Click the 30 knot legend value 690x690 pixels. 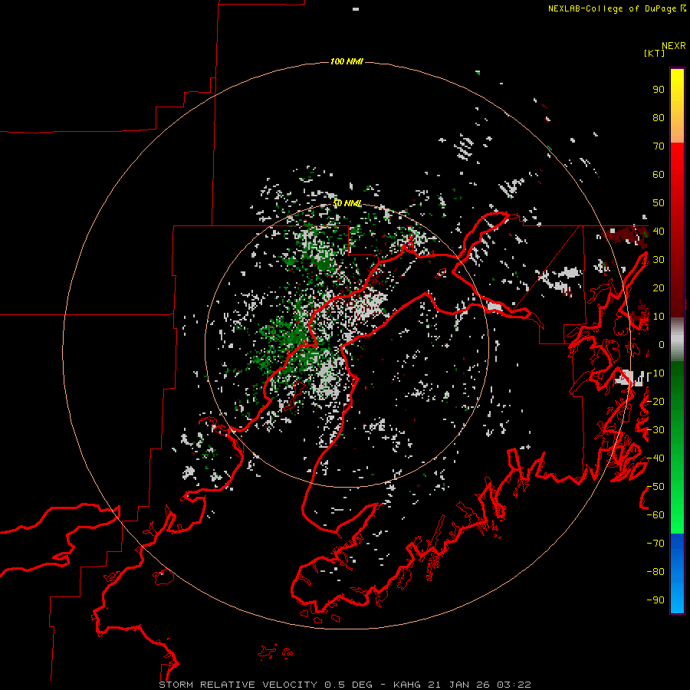click(659, 260)
